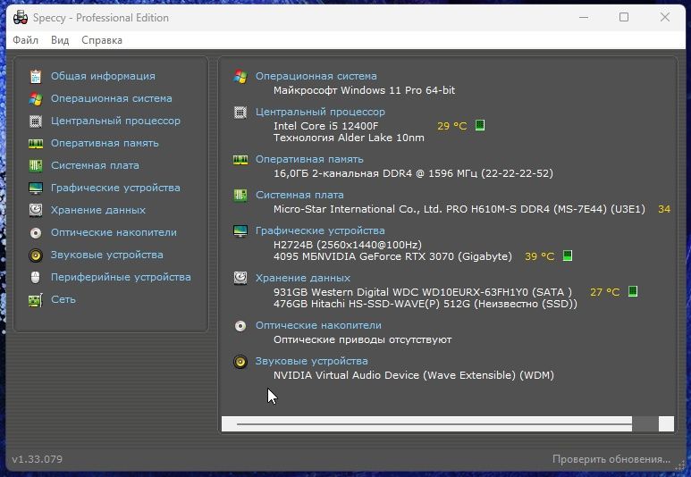
Task: Click the 476GB Hitachi HS-SSD-WAVE line
Action: [x=426, y=304]
